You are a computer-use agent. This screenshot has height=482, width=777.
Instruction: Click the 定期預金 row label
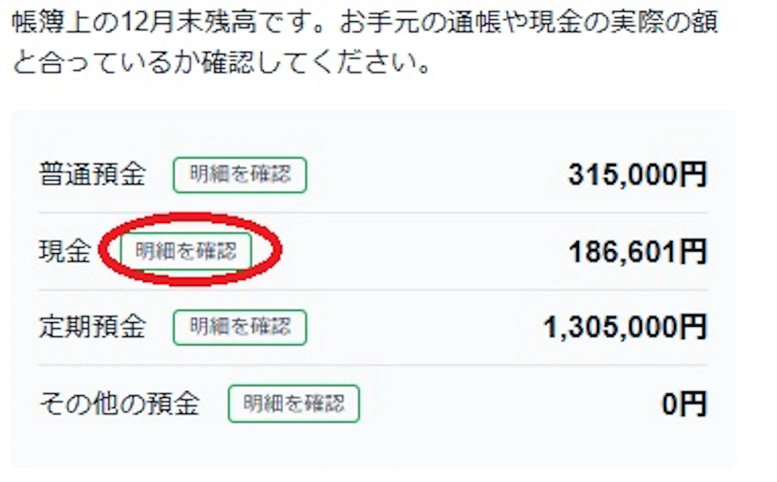92,327
